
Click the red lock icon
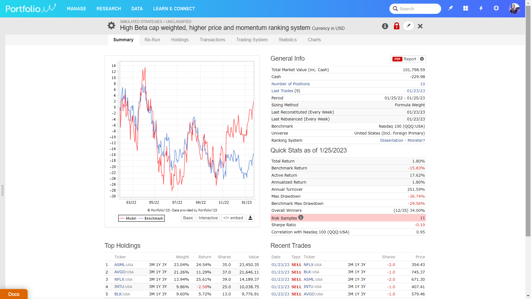tap(397, 26)
